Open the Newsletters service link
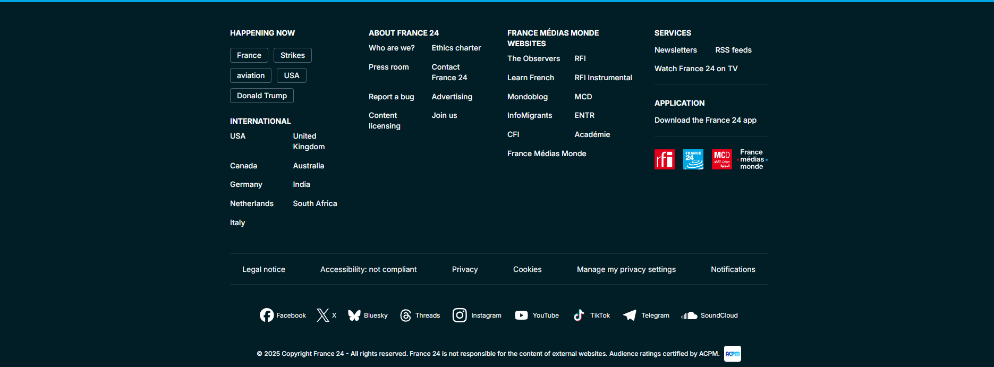This screenshot has height=367, width=994. pos(676,50)
